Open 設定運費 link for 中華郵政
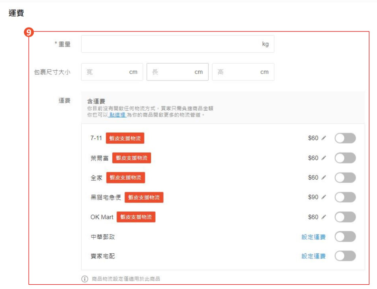Image resolution: width=377 pixels, height=289 pixels. 313,237
